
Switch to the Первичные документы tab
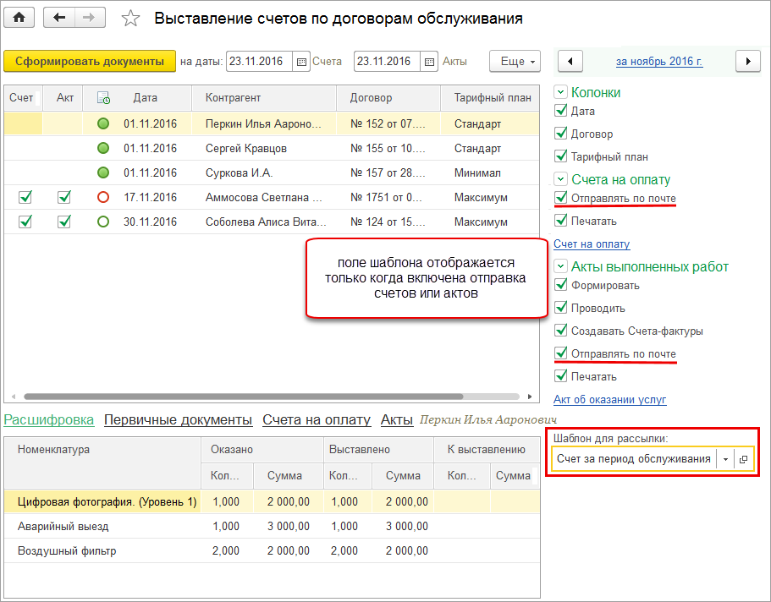(x=178, y=419)
